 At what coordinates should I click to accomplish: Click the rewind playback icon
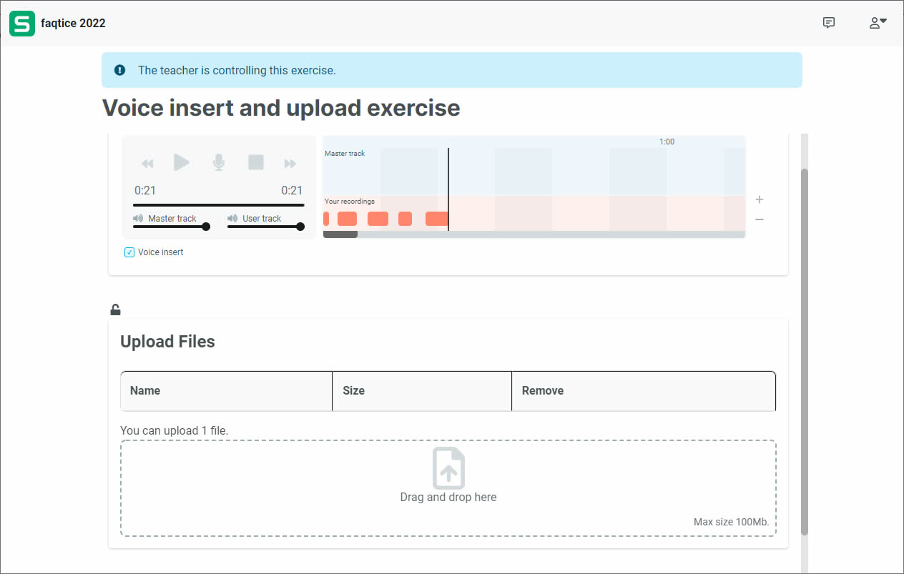pyautogui.click(x=147, y=164)
